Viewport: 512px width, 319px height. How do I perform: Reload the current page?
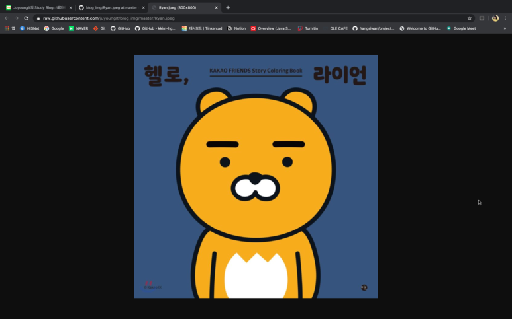pos(26,18)
